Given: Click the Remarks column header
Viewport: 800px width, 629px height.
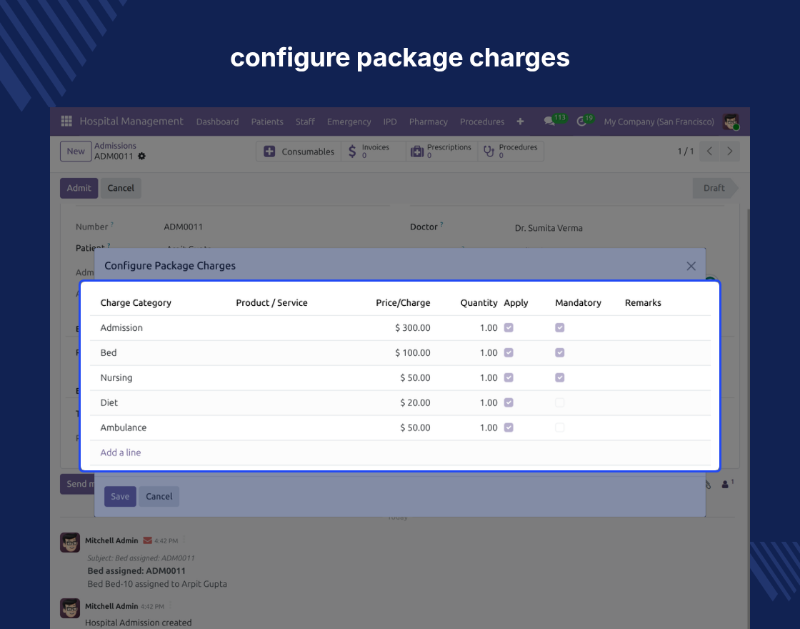Looking at the screenshot, I should tap(643, 303).
